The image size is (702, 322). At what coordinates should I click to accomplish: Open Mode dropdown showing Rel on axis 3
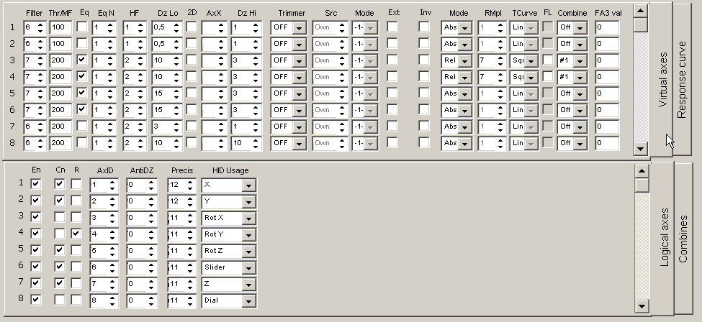coord(465,61)
